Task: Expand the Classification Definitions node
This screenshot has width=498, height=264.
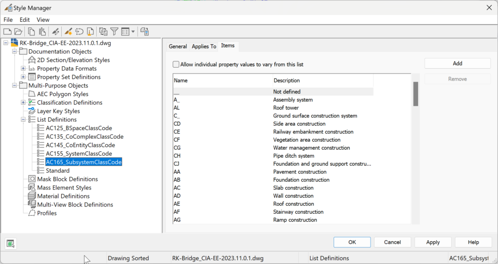Action: (x=23, y=102)
